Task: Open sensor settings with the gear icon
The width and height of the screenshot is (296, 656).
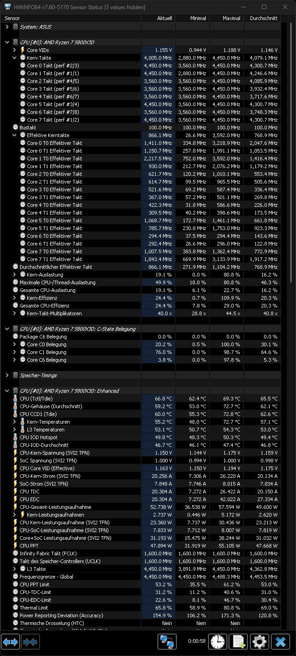Action: pos(259,641)
